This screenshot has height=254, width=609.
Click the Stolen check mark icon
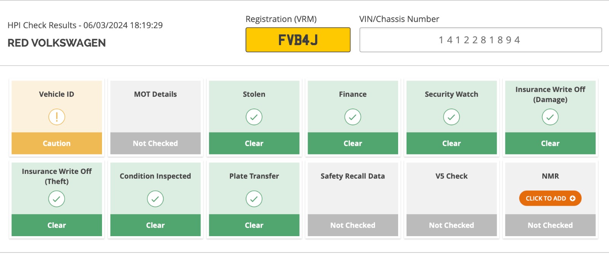click(x=254, y=117)
